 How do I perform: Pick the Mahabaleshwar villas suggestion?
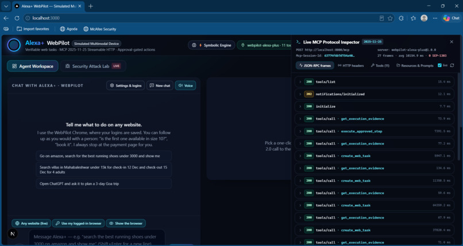pos(103,170)
